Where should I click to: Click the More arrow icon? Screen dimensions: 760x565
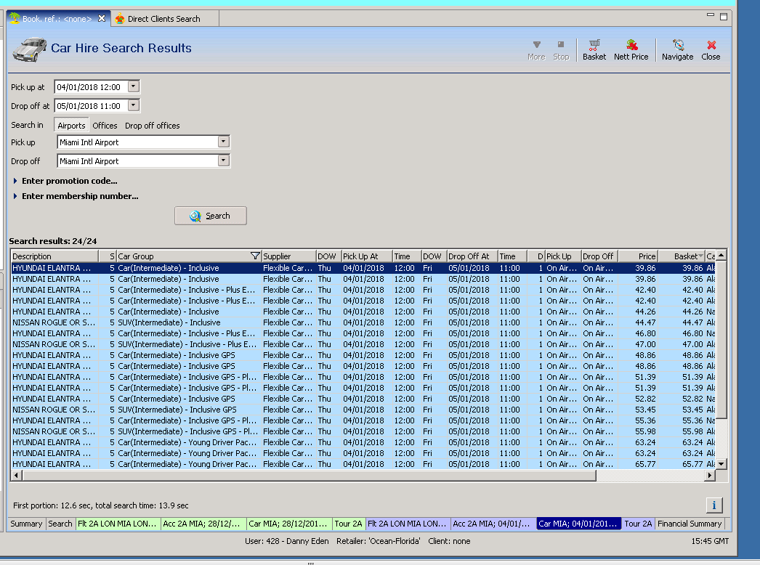536,45
